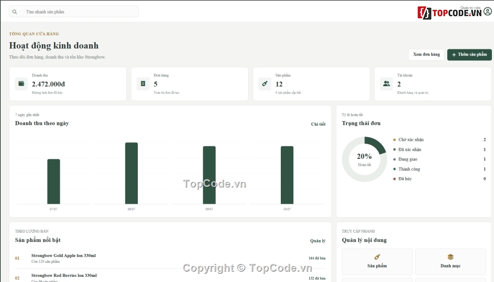Select Strongbow Gold Apple lon 330ml row
The width and height of the screenshot is (494, 282).
(170, 258)
